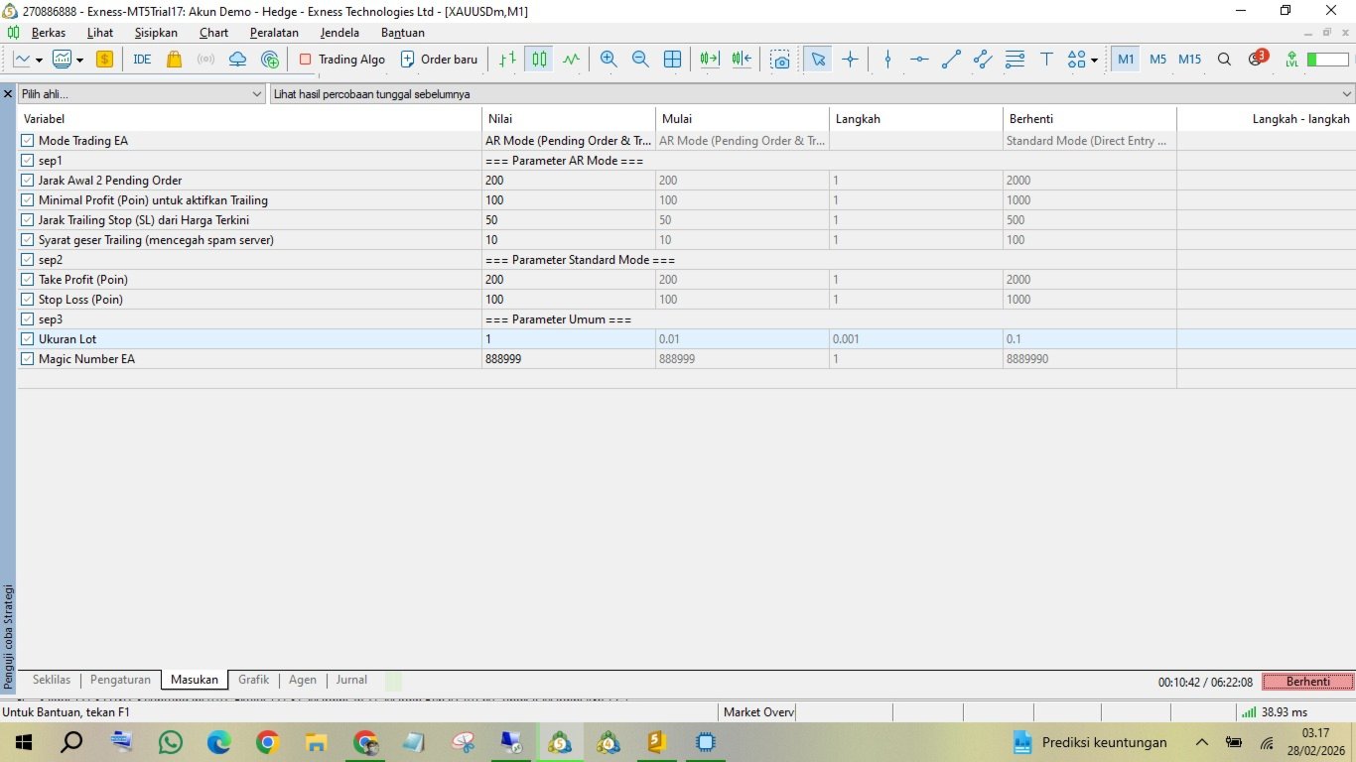The width and height of the screenshot is (1356, 762).
Task: Open the IDE MetaEditor button
Action: point(142,60)
